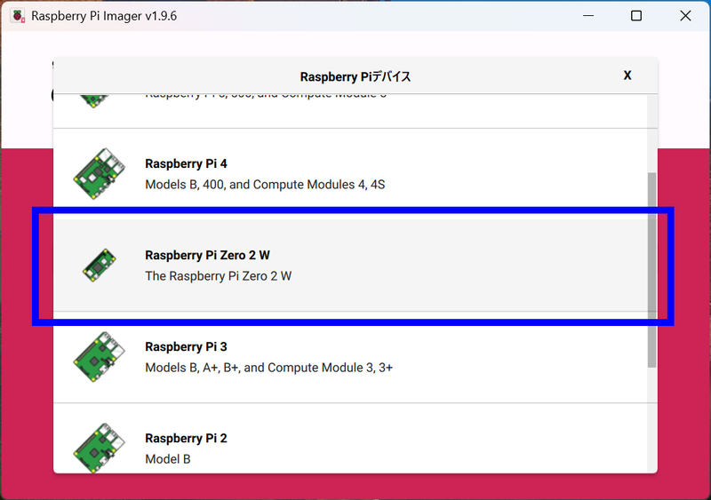Click the device list scrollbar thumb
Image resolution: width=711 pixels, height=500 pixels.
pos(651,270)
